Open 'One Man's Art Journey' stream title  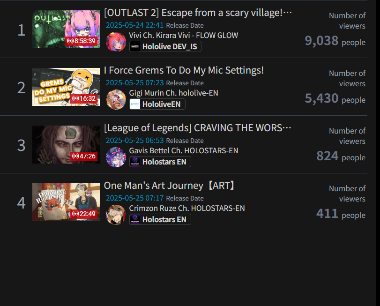(170, 186)
